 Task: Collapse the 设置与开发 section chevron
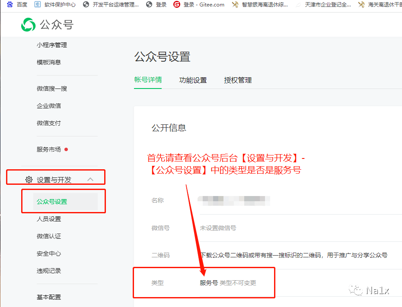tap(90, 180)
